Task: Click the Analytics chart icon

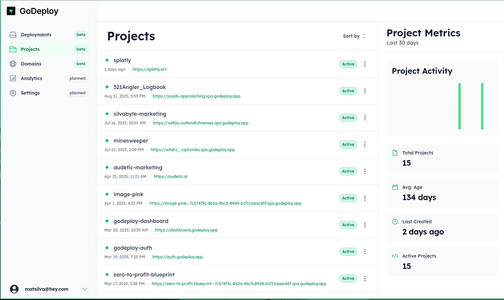Action: (x=13, y=78)
